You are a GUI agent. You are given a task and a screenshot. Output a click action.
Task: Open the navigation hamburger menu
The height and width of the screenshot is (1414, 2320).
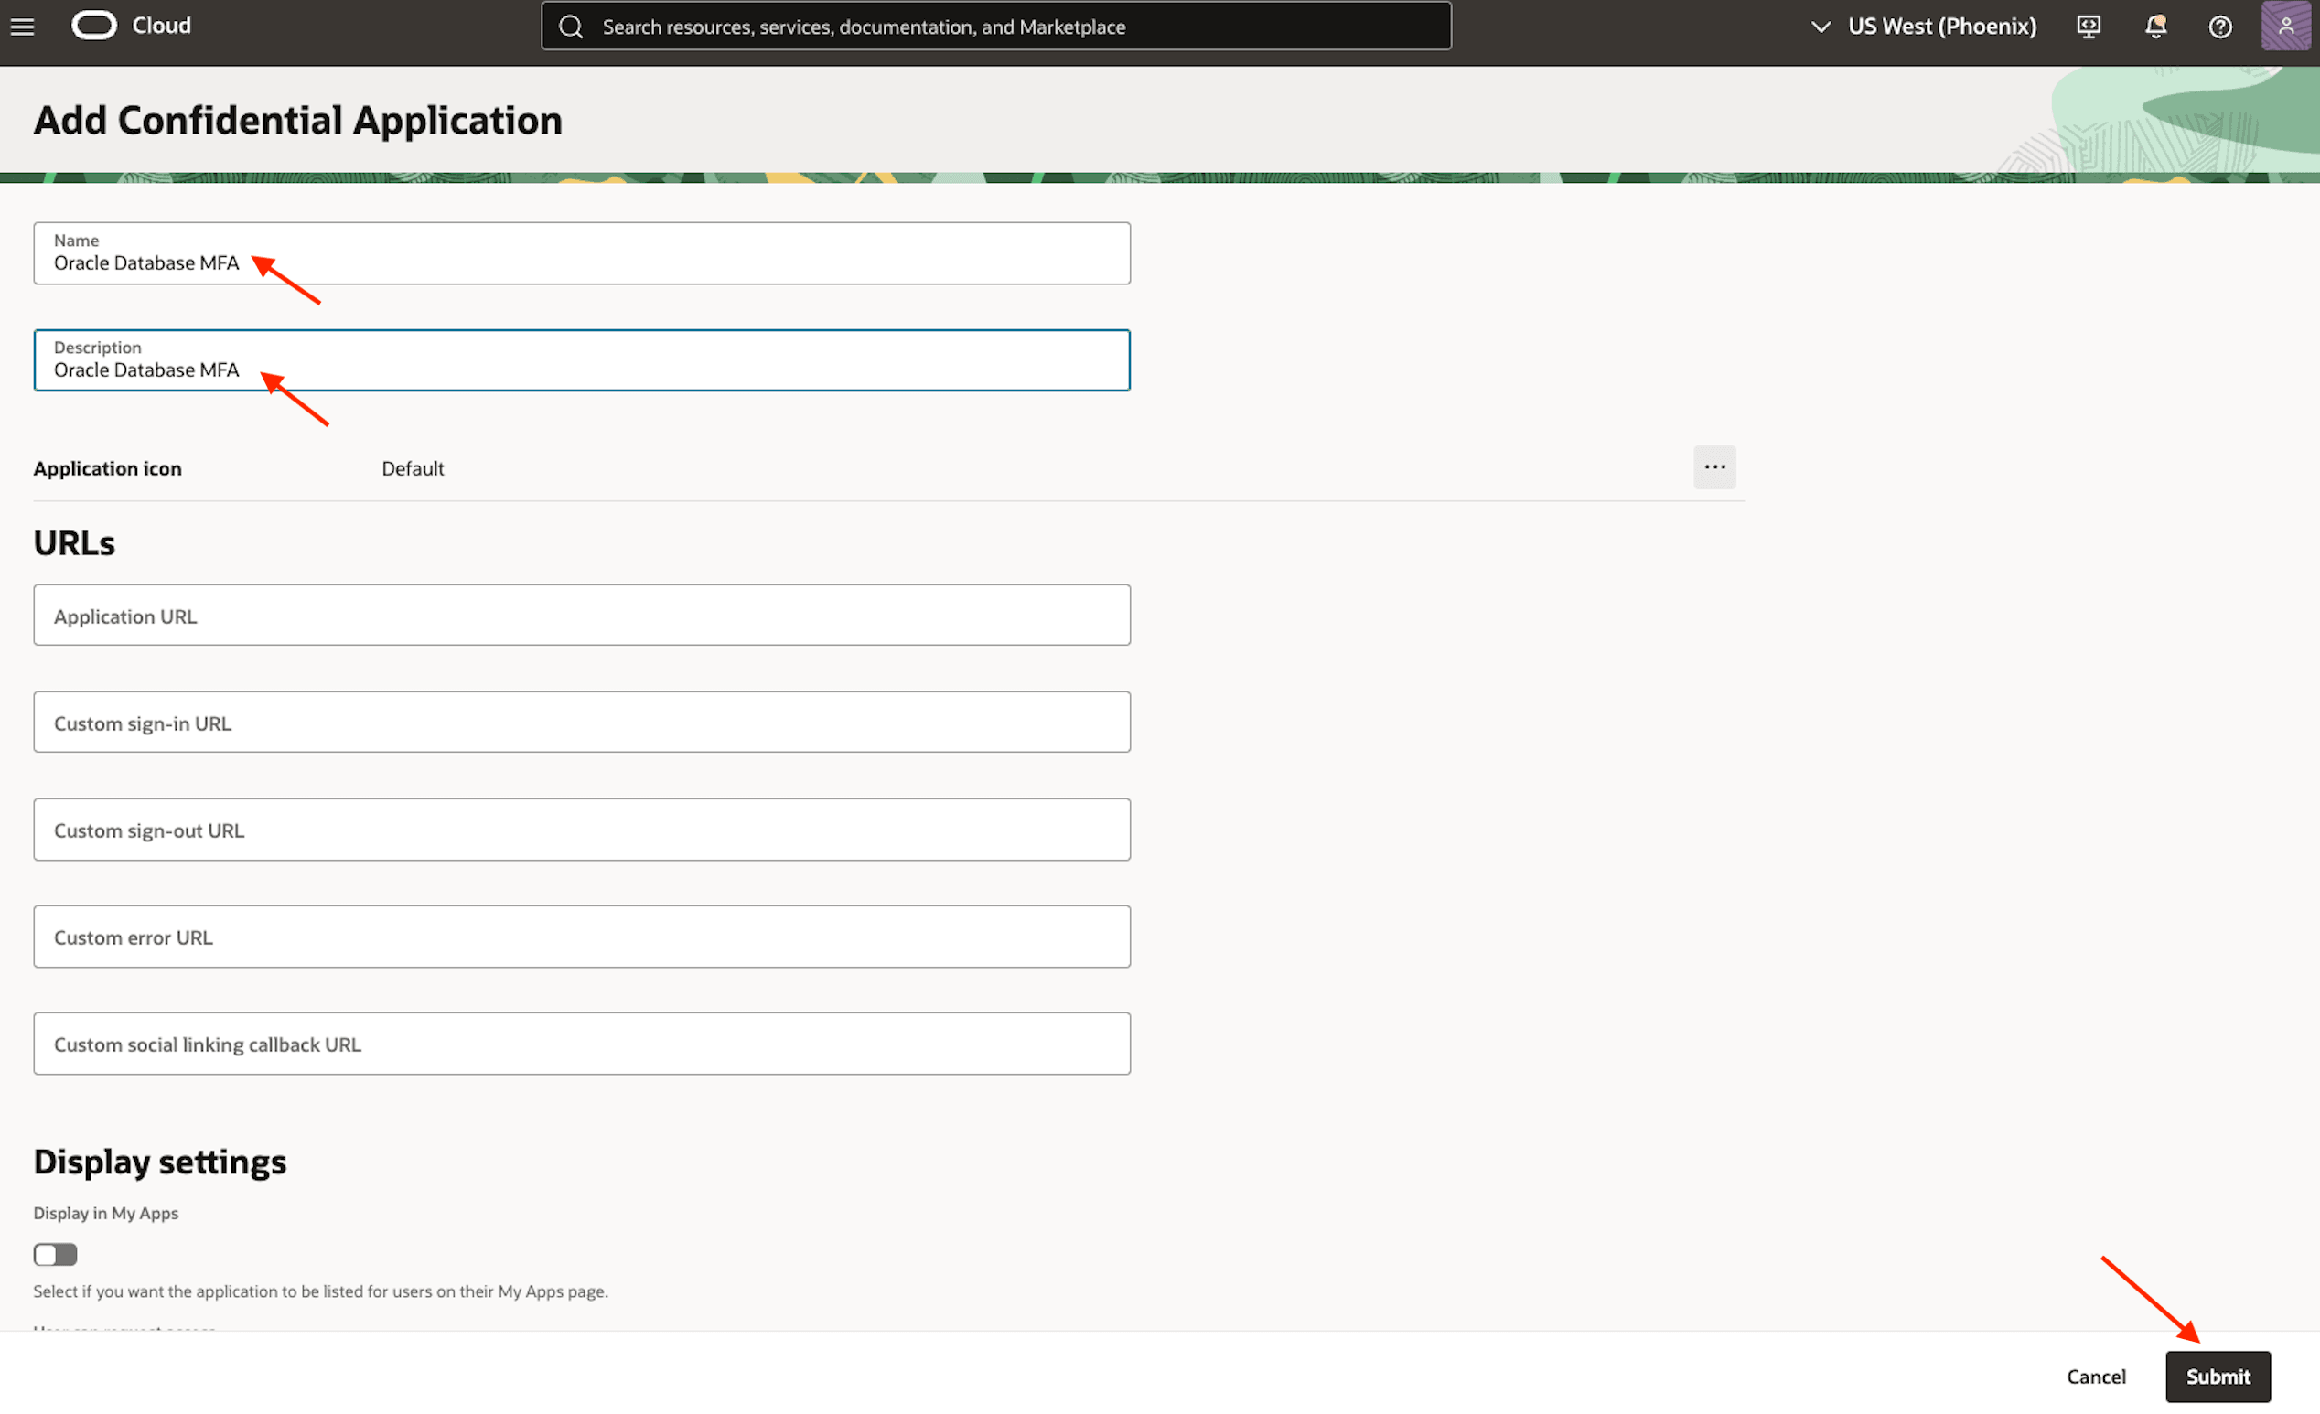[22, 26]
